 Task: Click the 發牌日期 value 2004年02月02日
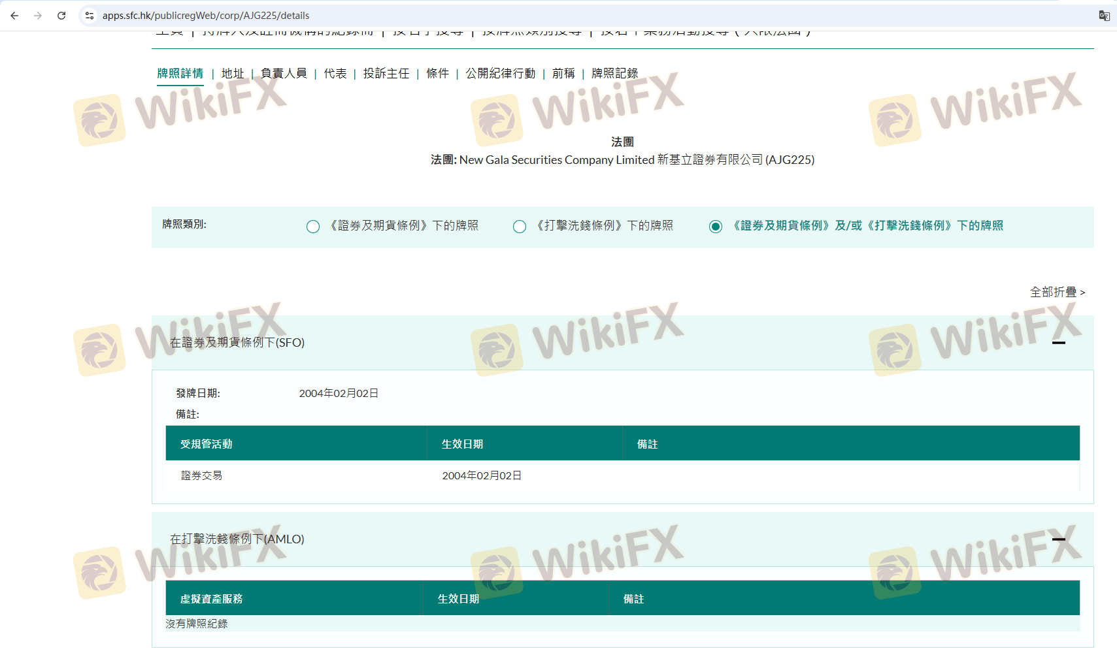point(339,393)
